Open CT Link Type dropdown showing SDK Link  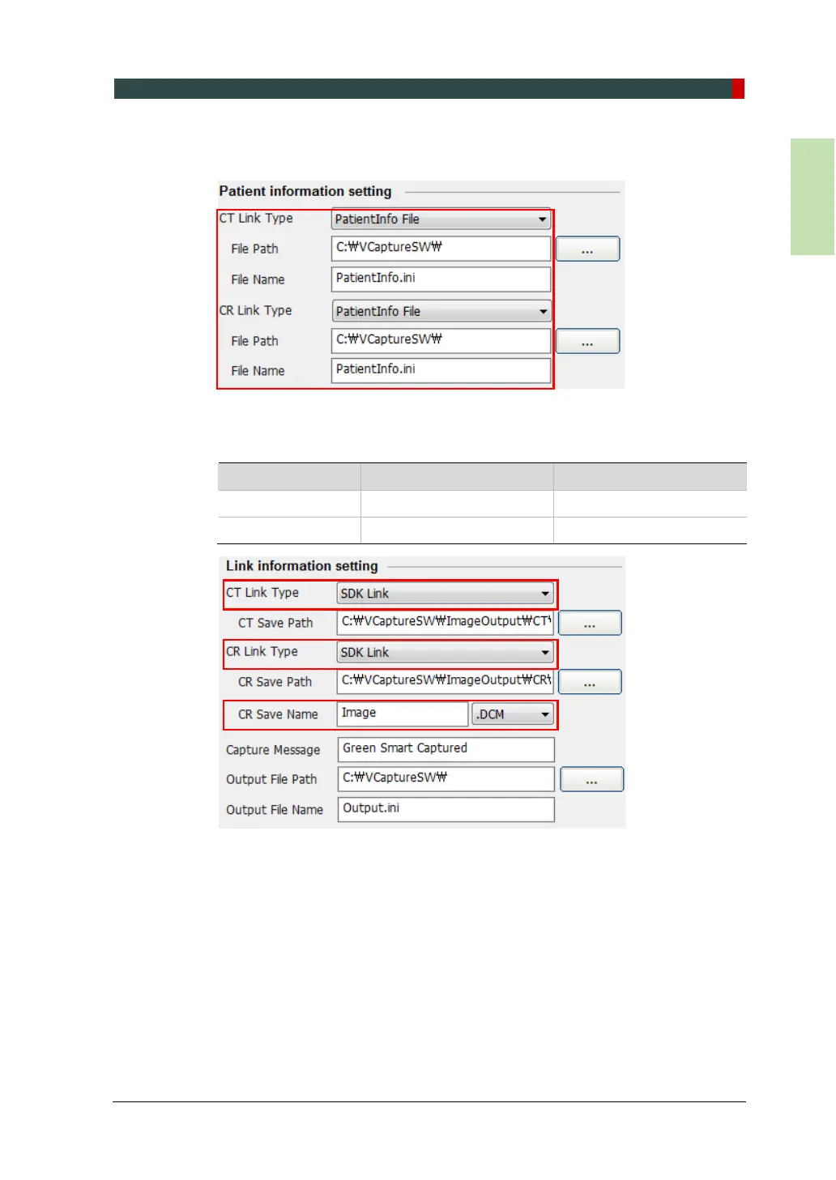point(446,594)
